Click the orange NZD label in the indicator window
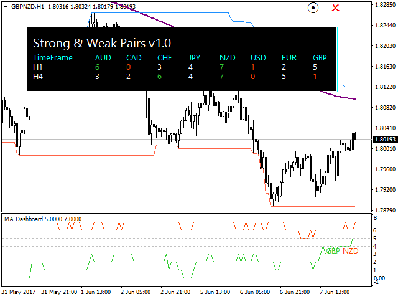This screenshot has height=299, width=398. click(x=351, y=250)
